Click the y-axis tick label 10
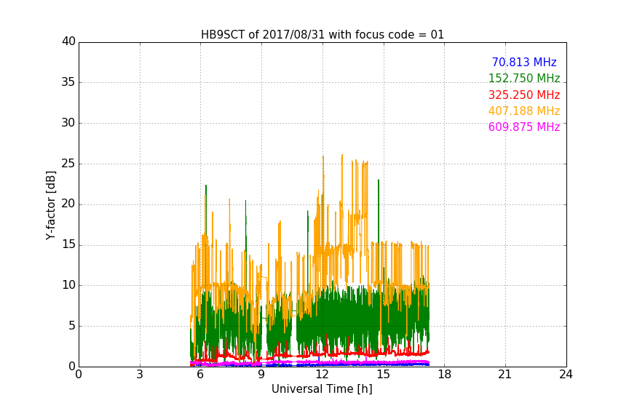The image size is (629, 419). [x=68, y=285]
